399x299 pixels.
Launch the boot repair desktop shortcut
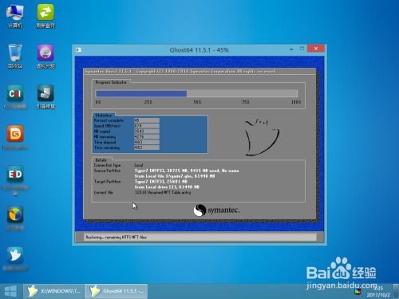pyautogui.click(x=45, y=96)
